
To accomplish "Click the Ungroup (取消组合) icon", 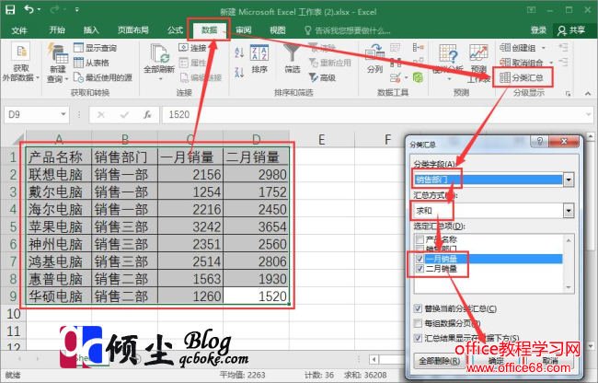I will click(x=505, y=63).
